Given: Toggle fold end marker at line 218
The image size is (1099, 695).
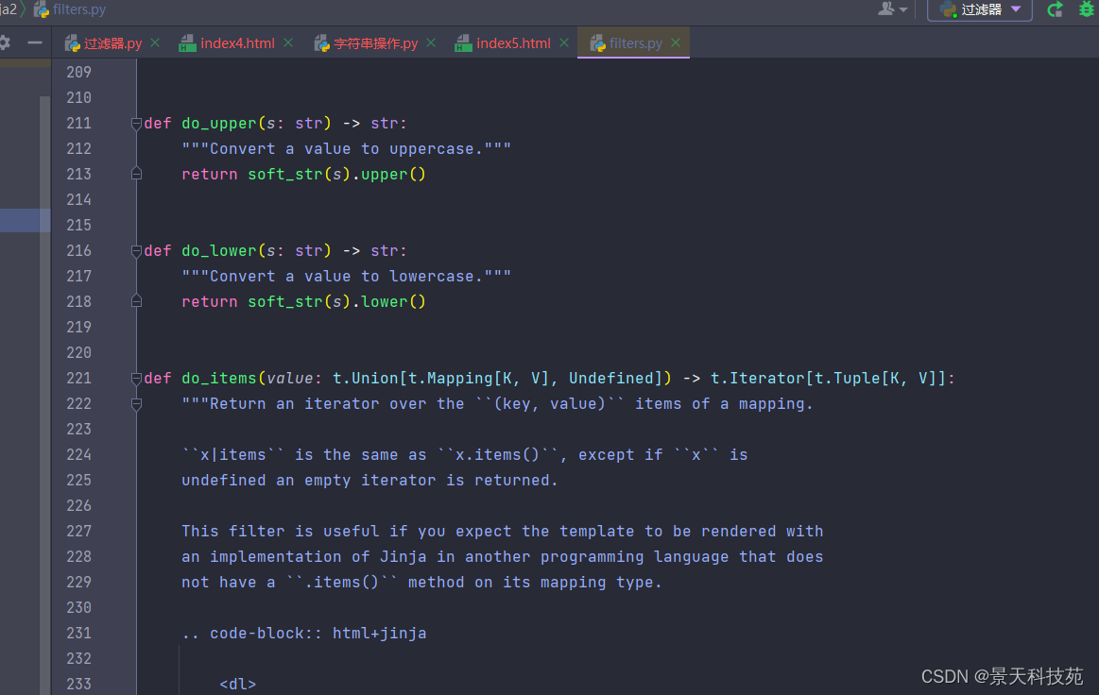Looking at the screenshot, I should tap(137, 301).
